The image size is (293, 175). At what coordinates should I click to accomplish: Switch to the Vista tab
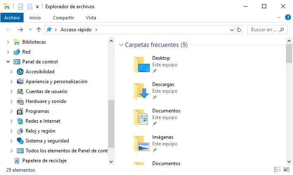(91, 18)
